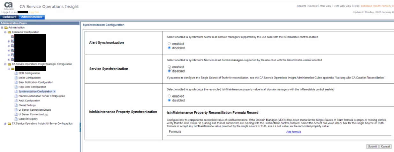This screenshot has width=394, height=152.
Task: Click the Global Settings page icon
Action: (x=16, y=105)
